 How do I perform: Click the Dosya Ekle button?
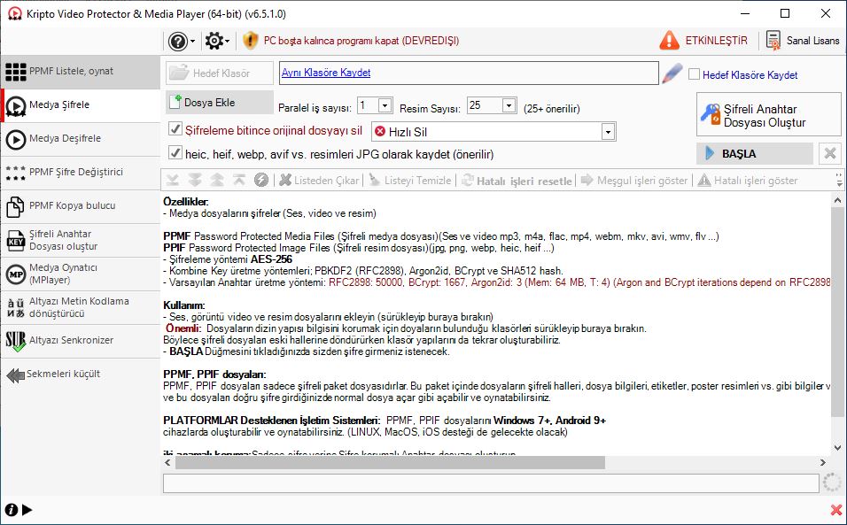220,103
